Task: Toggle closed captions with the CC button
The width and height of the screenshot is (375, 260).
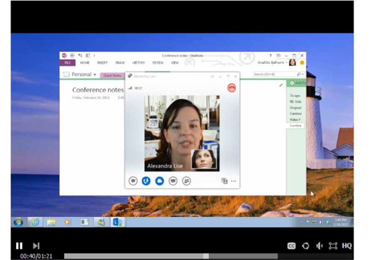Action: (291, 246)
